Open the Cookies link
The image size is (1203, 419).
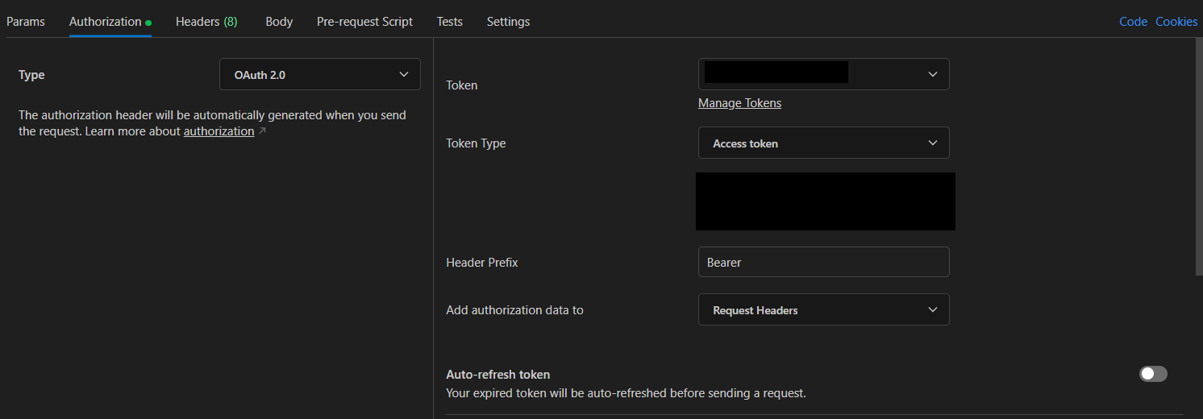pyautogui.click(x=1176, y=22)
